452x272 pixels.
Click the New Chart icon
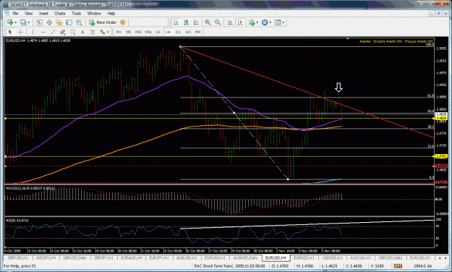(10, 22)
